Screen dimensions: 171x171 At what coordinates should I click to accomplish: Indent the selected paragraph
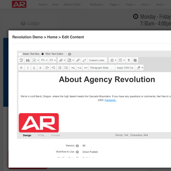[47, 68]
